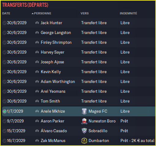Open the Dumbarton club name link
This screenshot has width=156, height=146.
click(99, 141)
